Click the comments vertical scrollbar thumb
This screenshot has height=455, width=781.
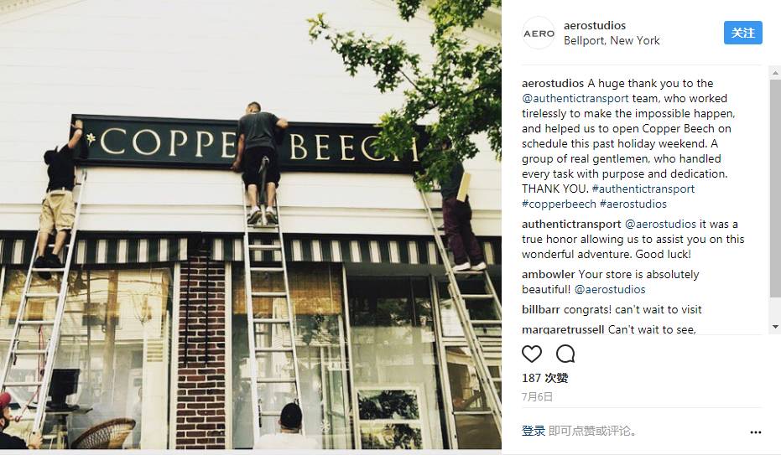pyautogui.click(x=775, y=189)
